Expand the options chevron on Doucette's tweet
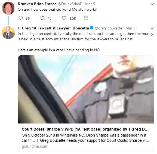157x154 pixels. tap(152, 28)
